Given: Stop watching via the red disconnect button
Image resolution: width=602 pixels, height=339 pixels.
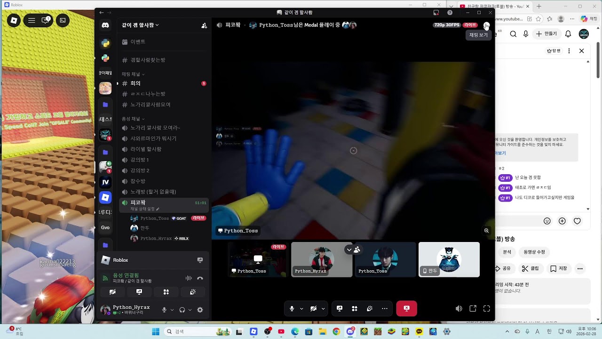Looking at the screenshot, I should tap(406, 308).
